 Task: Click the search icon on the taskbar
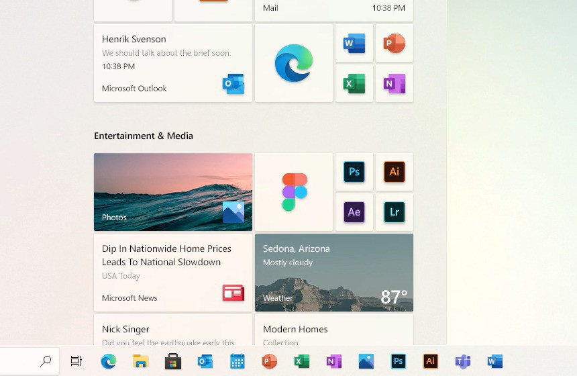[46, 361]
